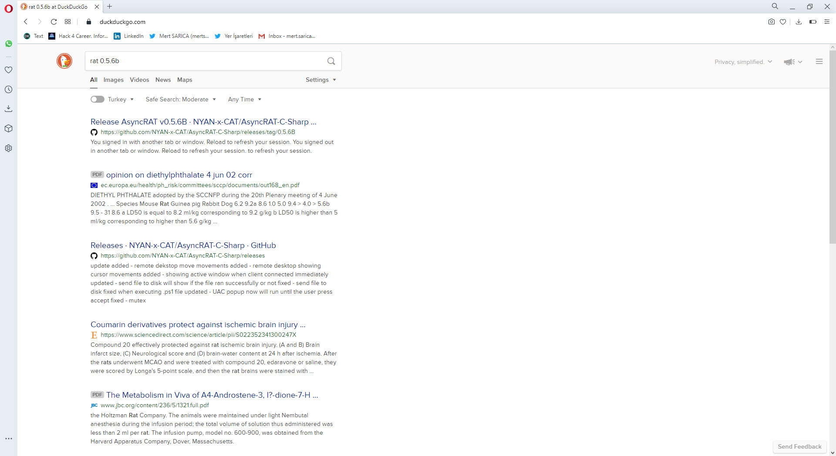Go forward to next page

coord(40,22)
